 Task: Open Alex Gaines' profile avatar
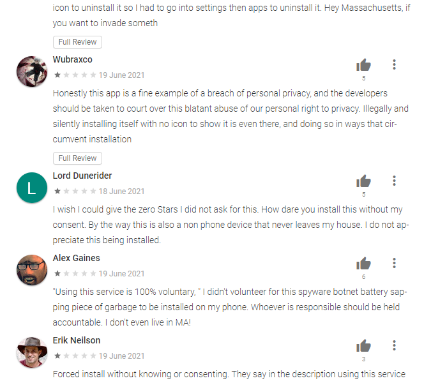pos(32,270)
